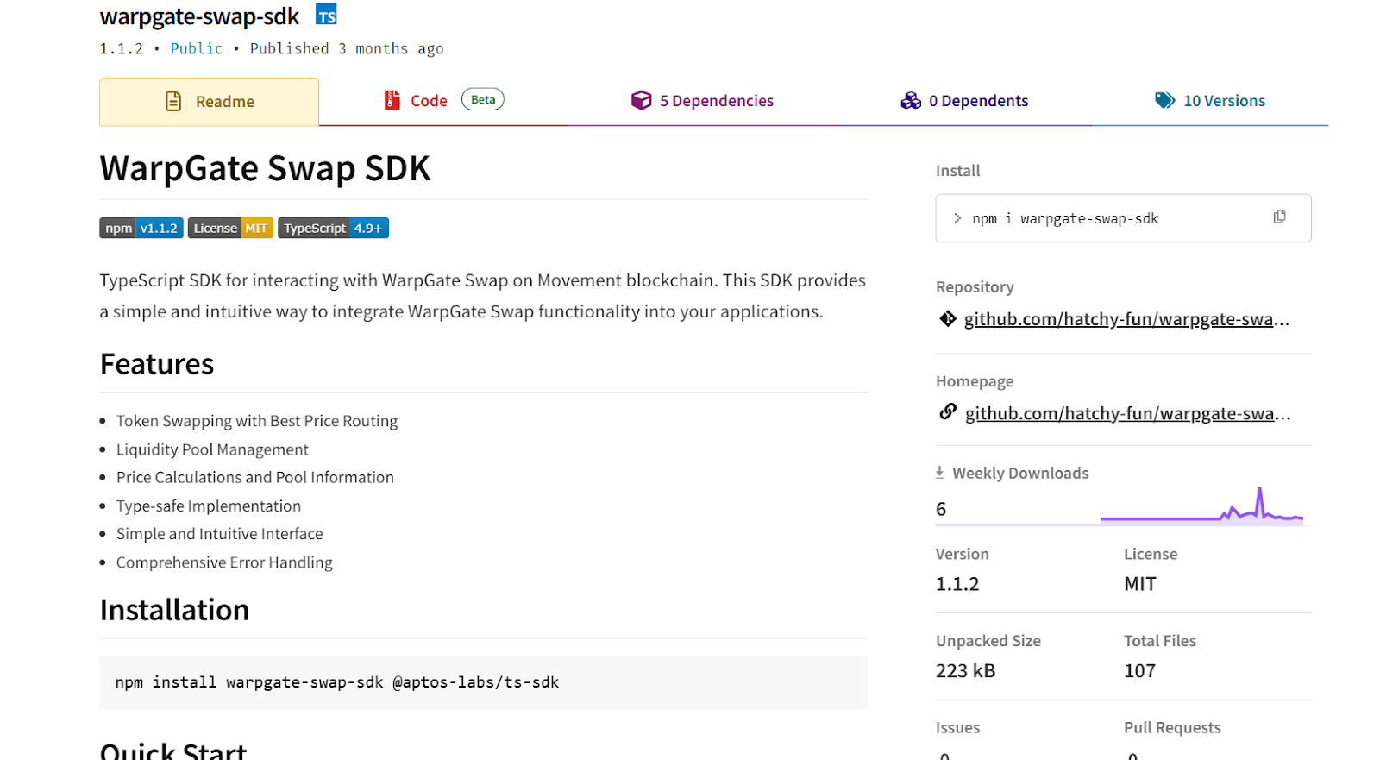Click the terminal prompt chevron icon
Viewport: 1380px width, 760px height.
pyautogui.click(x=957, y=218)
